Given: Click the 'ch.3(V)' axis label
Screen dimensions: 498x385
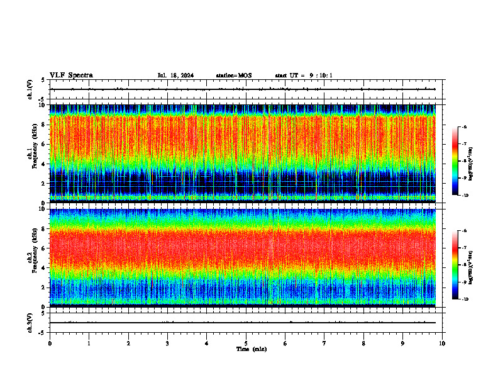Looking at the screenshot, I should tap(30, 323).
